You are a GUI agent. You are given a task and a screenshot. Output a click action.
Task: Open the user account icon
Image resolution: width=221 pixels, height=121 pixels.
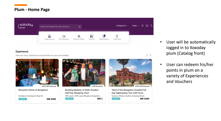[x=142, y=26]
